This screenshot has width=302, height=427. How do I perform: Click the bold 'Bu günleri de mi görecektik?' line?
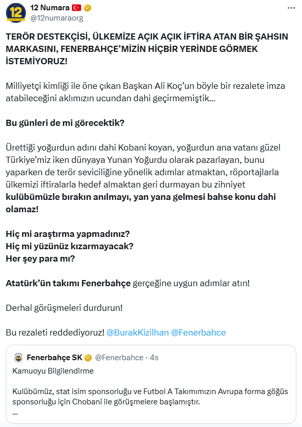pyautogui.click(x=65, y=123)
